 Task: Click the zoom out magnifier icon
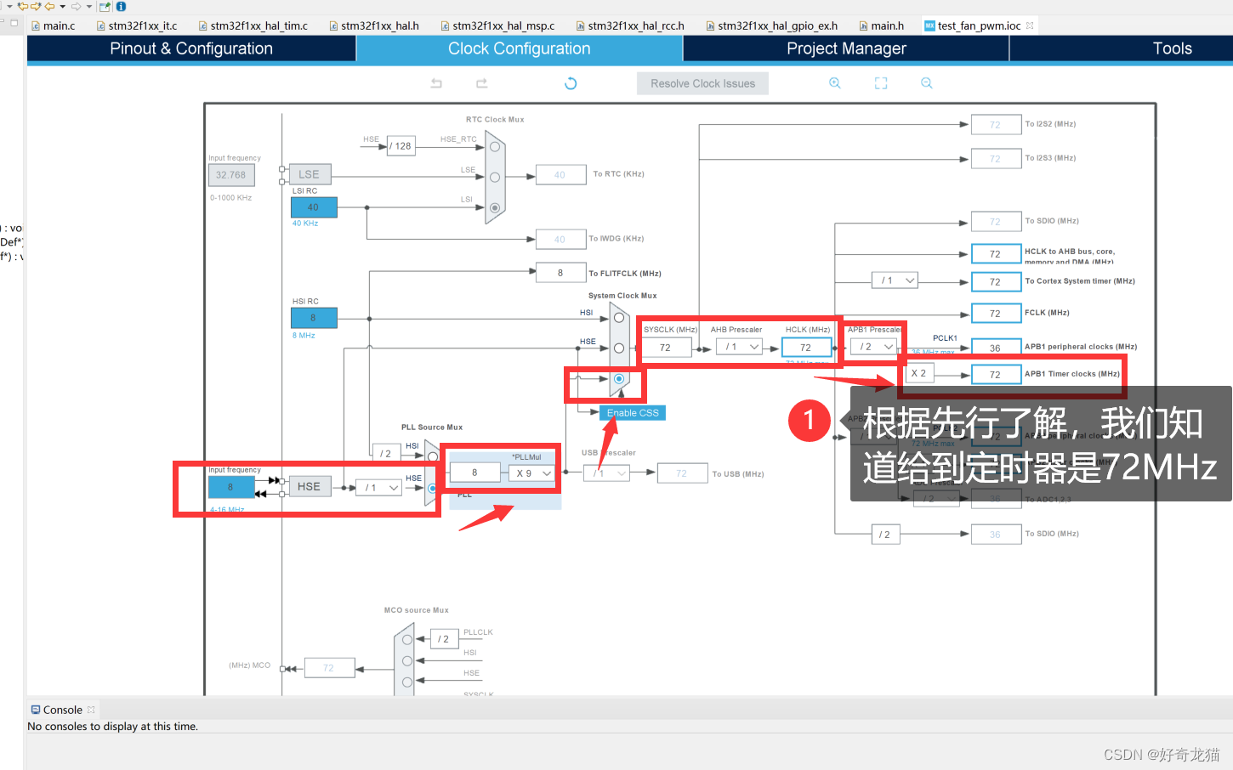coord(926,82)
